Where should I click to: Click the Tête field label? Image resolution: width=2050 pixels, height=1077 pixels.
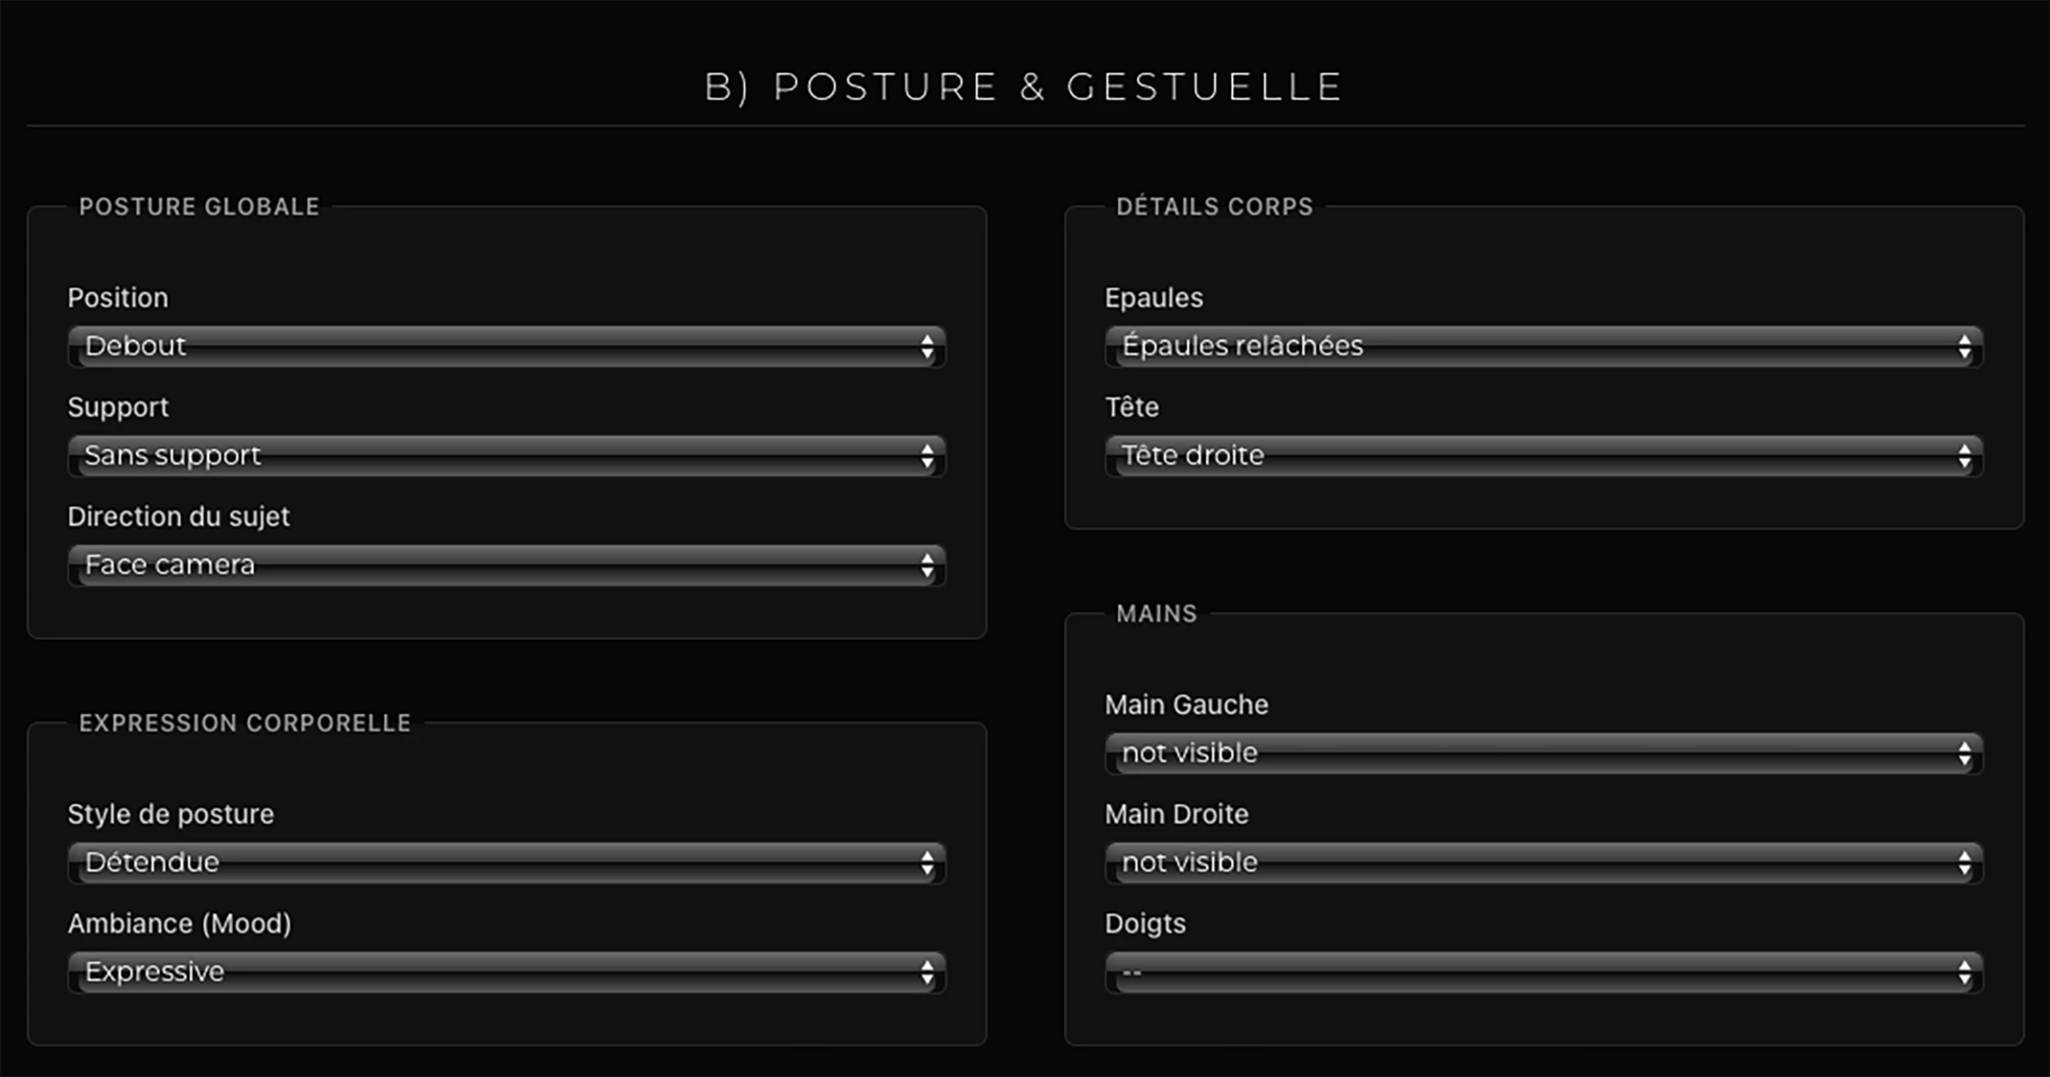click(1132, 407)
